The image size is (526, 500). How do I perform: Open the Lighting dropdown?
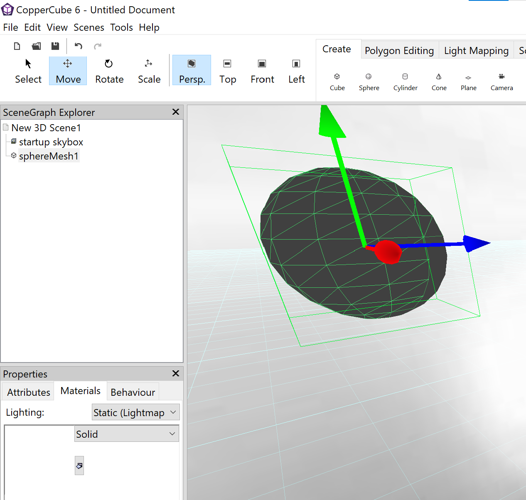[135, 412]
